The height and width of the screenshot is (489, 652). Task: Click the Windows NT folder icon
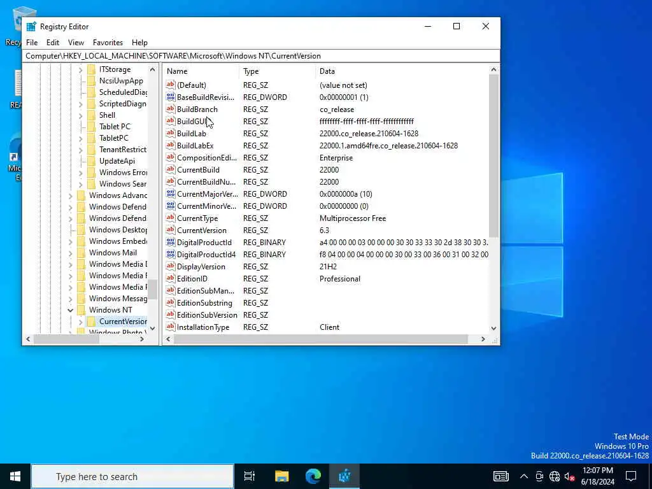[81, 310]
